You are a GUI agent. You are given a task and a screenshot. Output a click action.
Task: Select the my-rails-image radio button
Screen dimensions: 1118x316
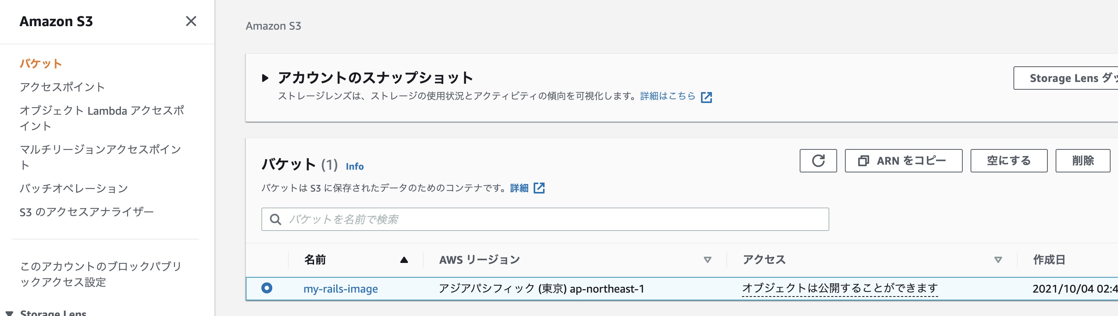[267, 288]
